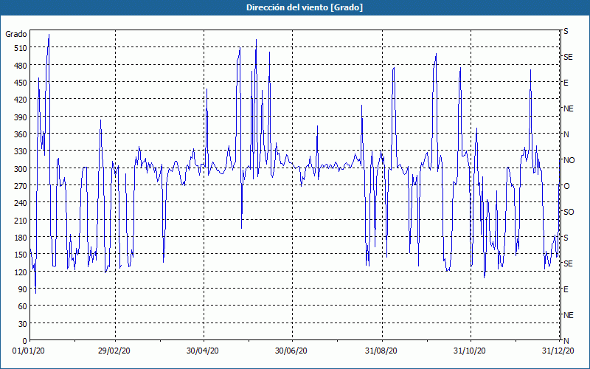Pick the 180 axis tick label
590x369 pixels.
click(21, 237)
